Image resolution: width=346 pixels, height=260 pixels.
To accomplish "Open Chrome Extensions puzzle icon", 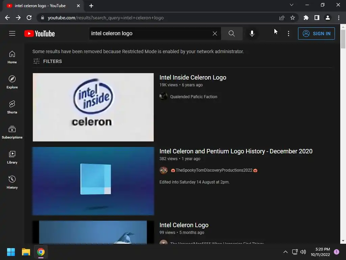I will pyautogui.click(x=306, y=18).
